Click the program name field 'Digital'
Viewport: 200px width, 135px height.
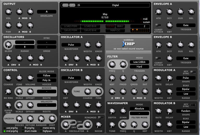click(x=116, y=5)
